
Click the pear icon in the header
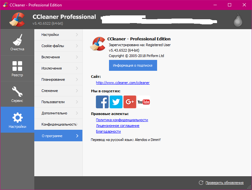click(238, 20)
